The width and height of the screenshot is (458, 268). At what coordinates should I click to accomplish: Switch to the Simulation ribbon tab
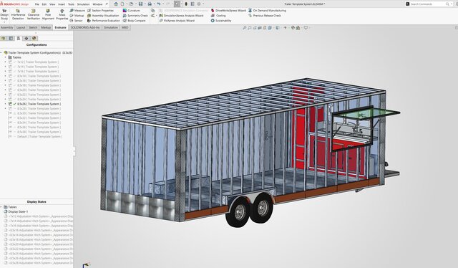click(x=111, y=27)
